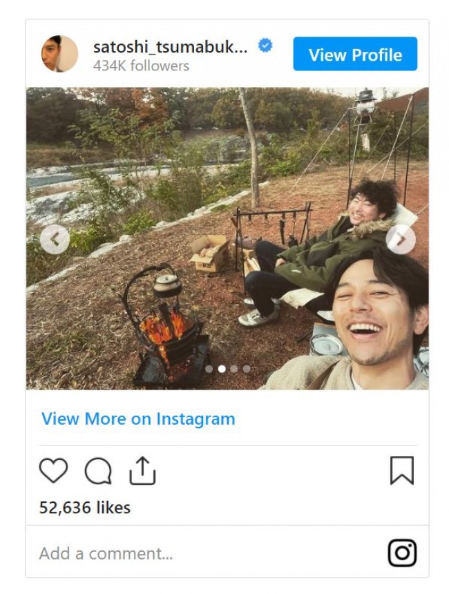Image resolution: width=449 pixels, height=594 pixels.
Task: Advance to next photo with right arrow
Action: point(401,240)
